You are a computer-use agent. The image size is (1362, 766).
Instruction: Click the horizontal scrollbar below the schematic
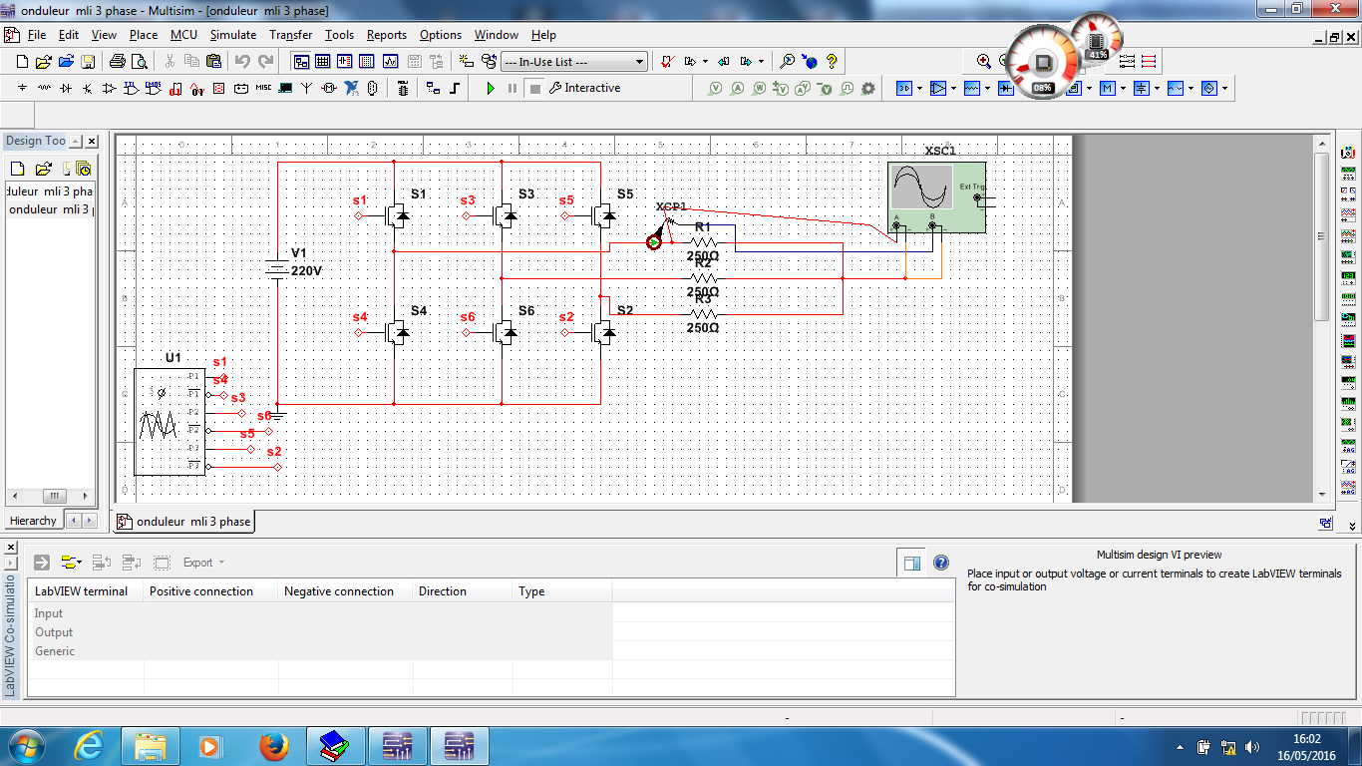click(x=698, y=502)
